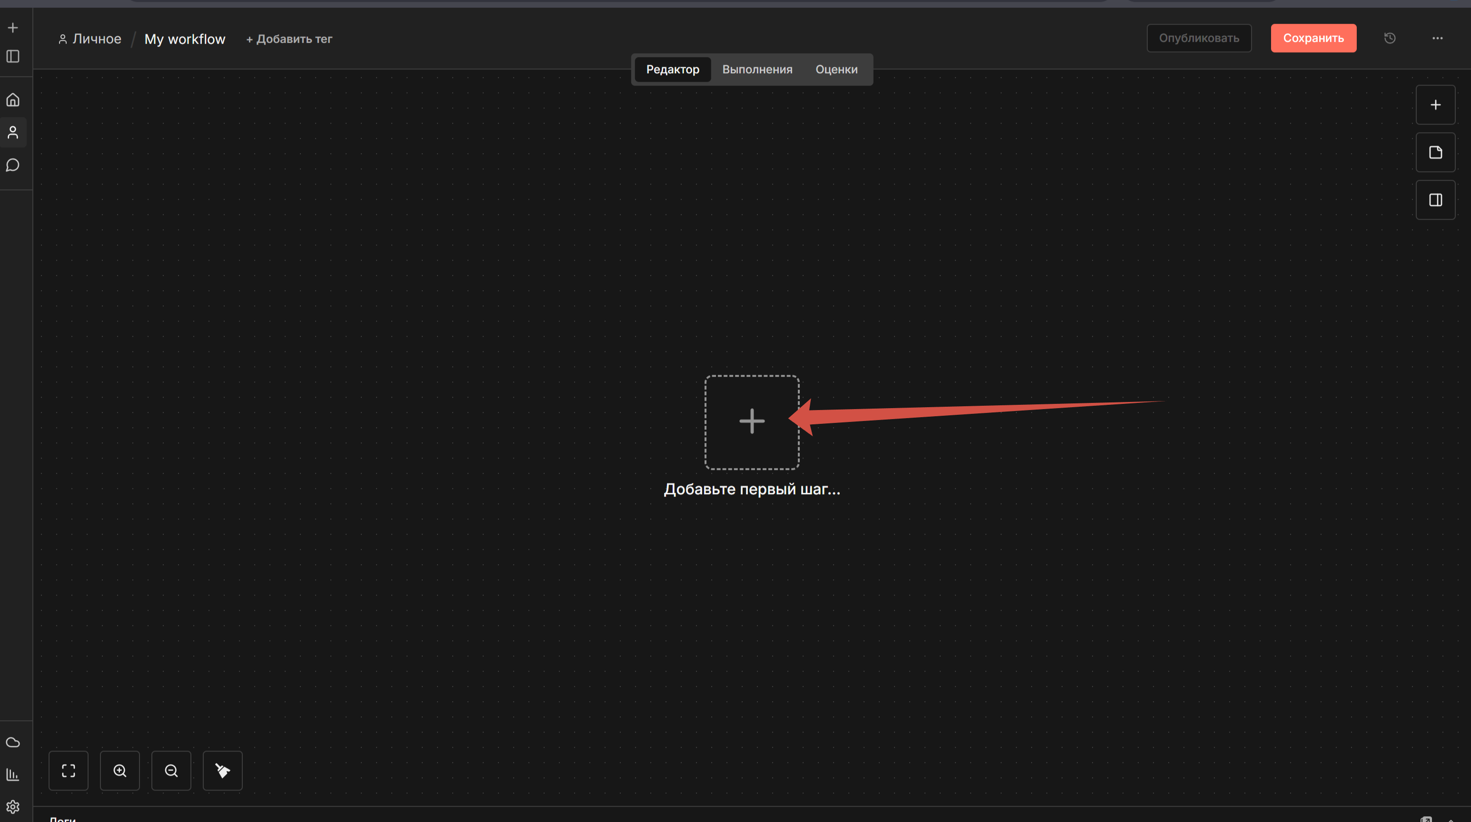
Task: Open workflow history clock icon
Action: (1390, 38)
